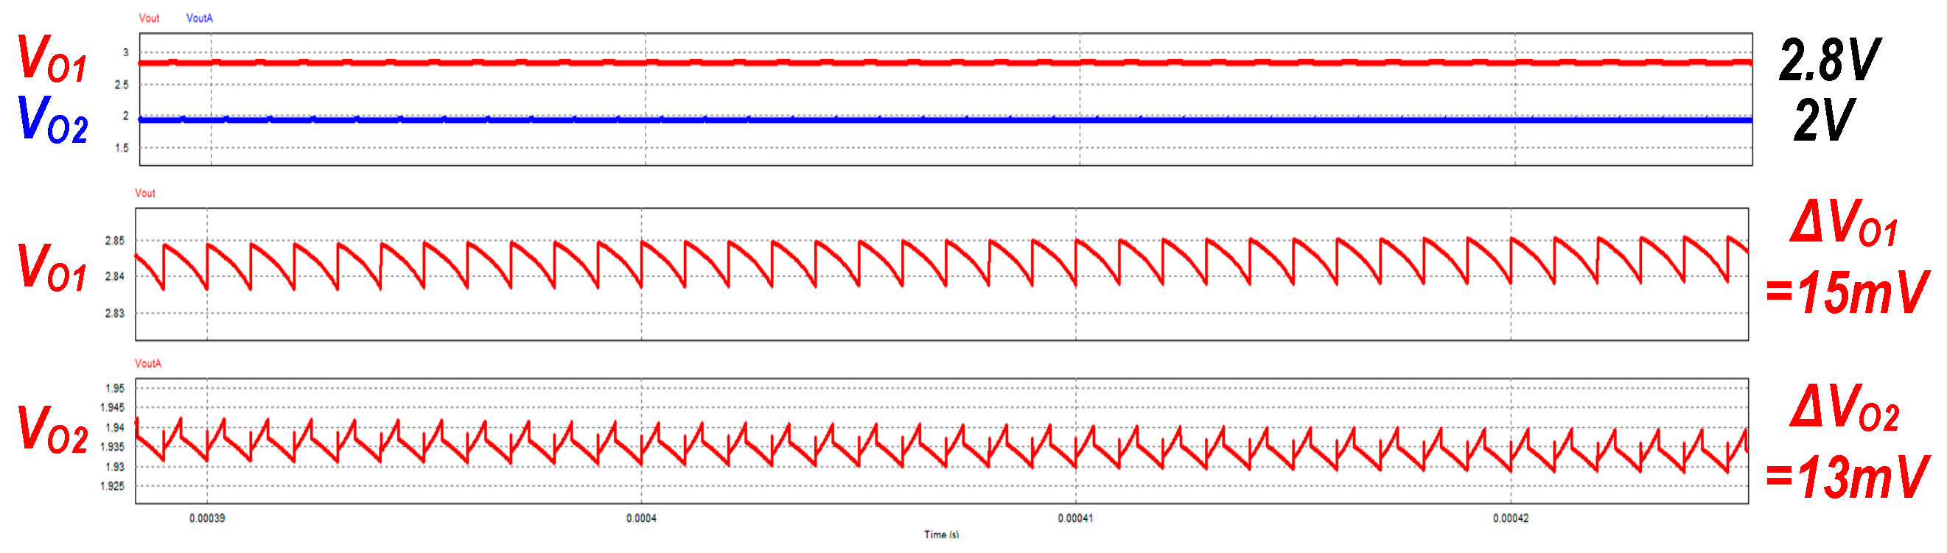The height and width of the screenshot is (553, 1947).
Task: Click the red VO1 label beside the middle plot
Action: [x=53, y=267]
